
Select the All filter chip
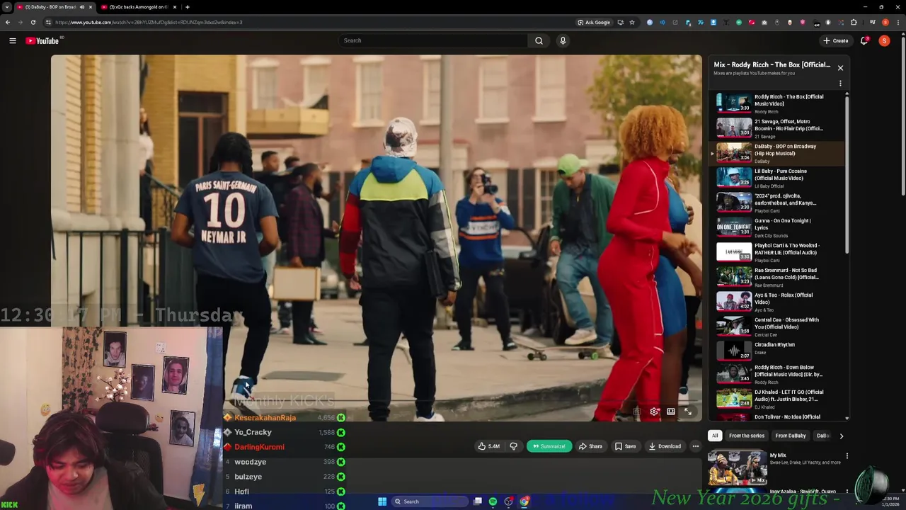[x=715, y=436]
